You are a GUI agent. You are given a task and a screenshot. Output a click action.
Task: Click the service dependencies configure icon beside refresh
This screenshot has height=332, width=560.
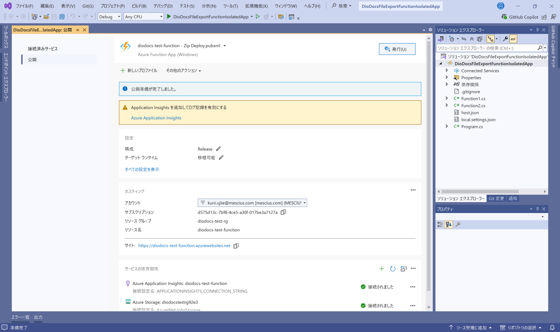403,269
